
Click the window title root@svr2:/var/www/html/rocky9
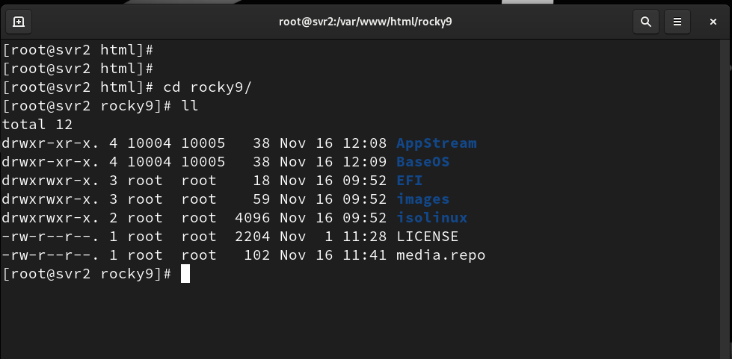[x=366, y=22]
